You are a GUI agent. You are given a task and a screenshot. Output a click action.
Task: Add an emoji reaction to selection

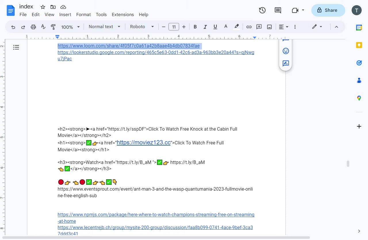285,51
